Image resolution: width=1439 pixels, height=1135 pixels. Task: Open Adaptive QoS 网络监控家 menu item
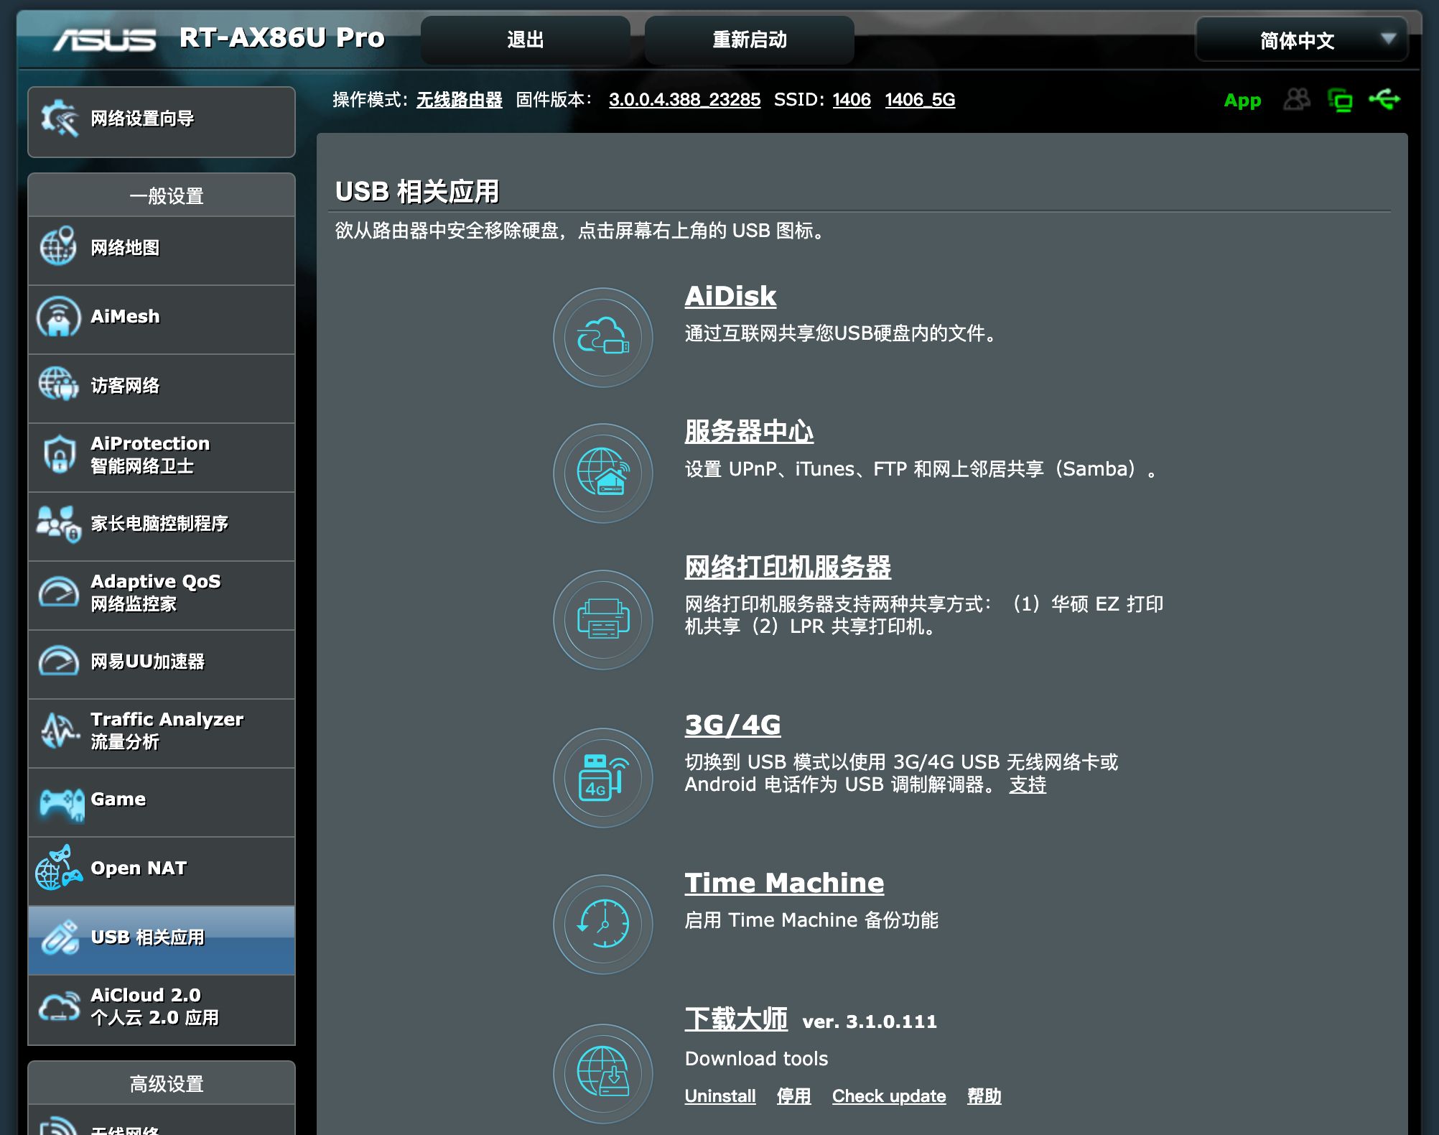point(162,595)
